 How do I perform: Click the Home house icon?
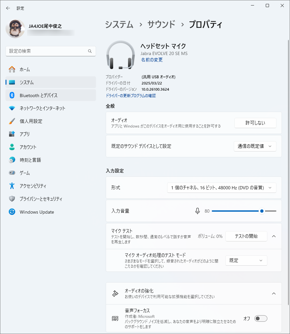12,70
